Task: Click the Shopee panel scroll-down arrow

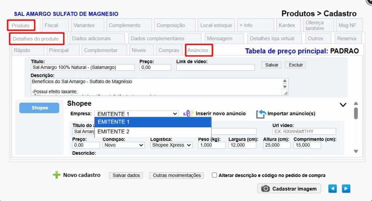Action: (x=356, y=151)
